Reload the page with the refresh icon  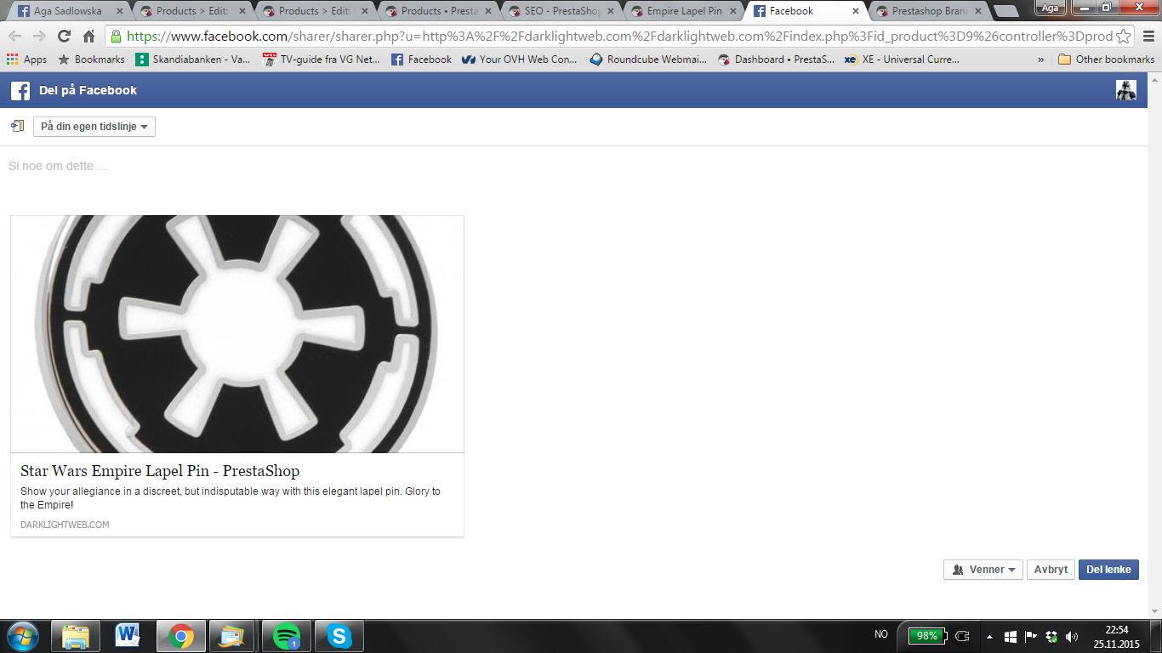pos(64,37)
